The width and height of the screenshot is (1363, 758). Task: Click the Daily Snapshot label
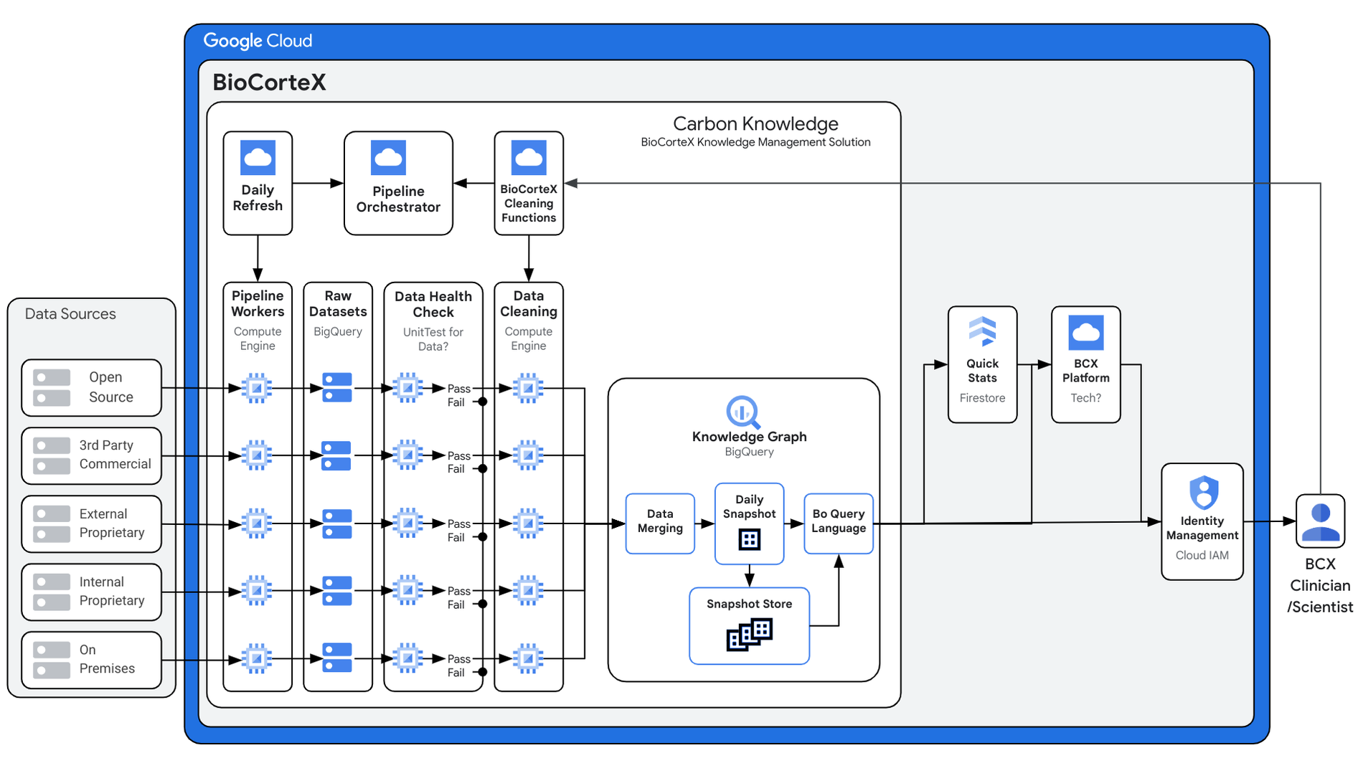point(749,506)
